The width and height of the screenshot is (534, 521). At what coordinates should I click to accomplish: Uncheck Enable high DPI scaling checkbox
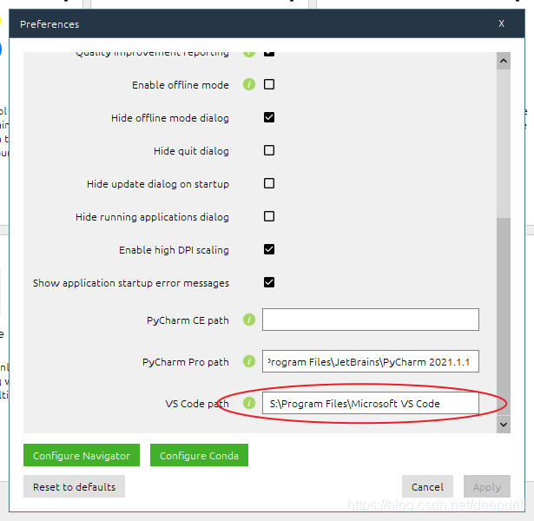click(x=269, y=249)
